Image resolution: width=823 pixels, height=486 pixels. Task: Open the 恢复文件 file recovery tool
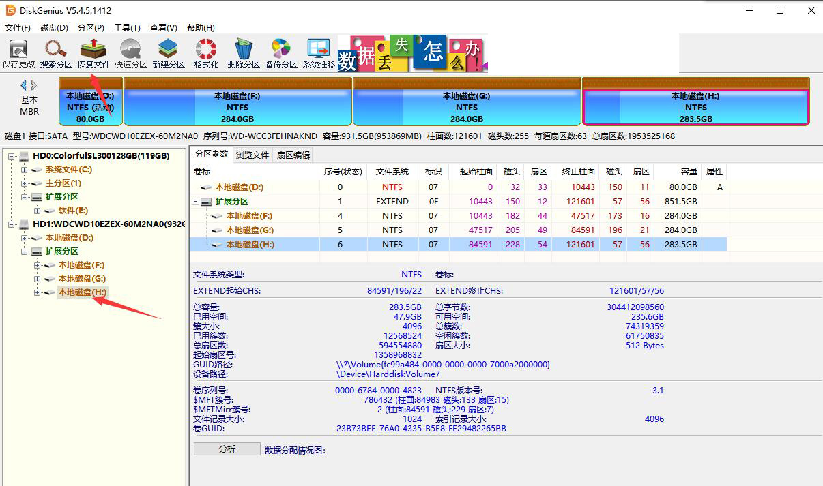[92, 51]
